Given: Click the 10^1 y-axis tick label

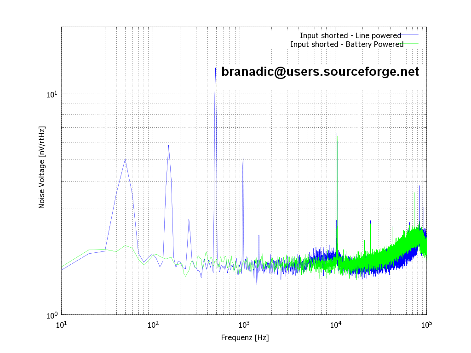Looking at the screenshot, I should 52,94.
